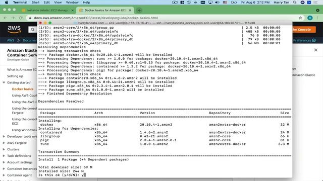Collapse the Getting started section
This screenshot has height=181, width=323.
coord(4,82)
